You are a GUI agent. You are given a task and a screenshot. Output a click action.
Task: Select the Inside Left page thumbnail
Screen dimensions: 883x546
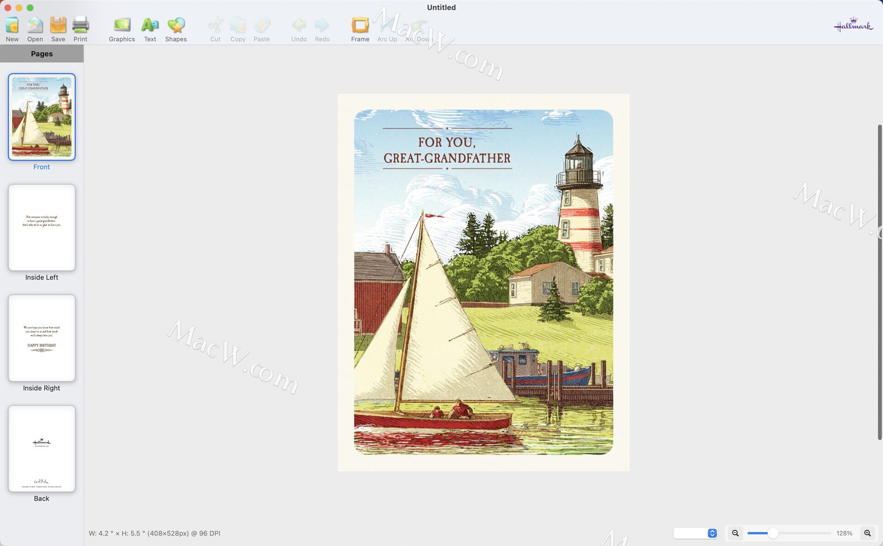pos(41,227)
